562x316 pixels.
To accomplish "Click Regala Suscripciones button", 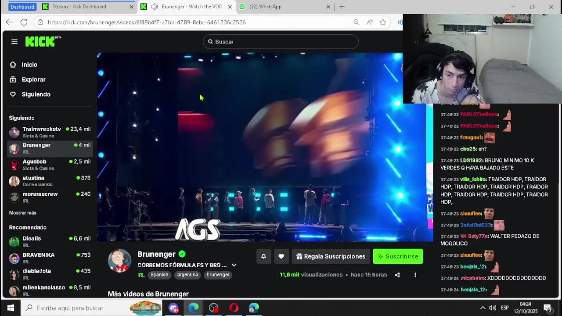I will coord(331,256).
